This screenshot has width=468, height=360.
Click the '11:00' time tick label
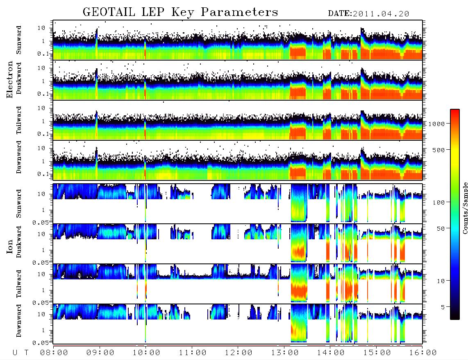tap(193, 353)
